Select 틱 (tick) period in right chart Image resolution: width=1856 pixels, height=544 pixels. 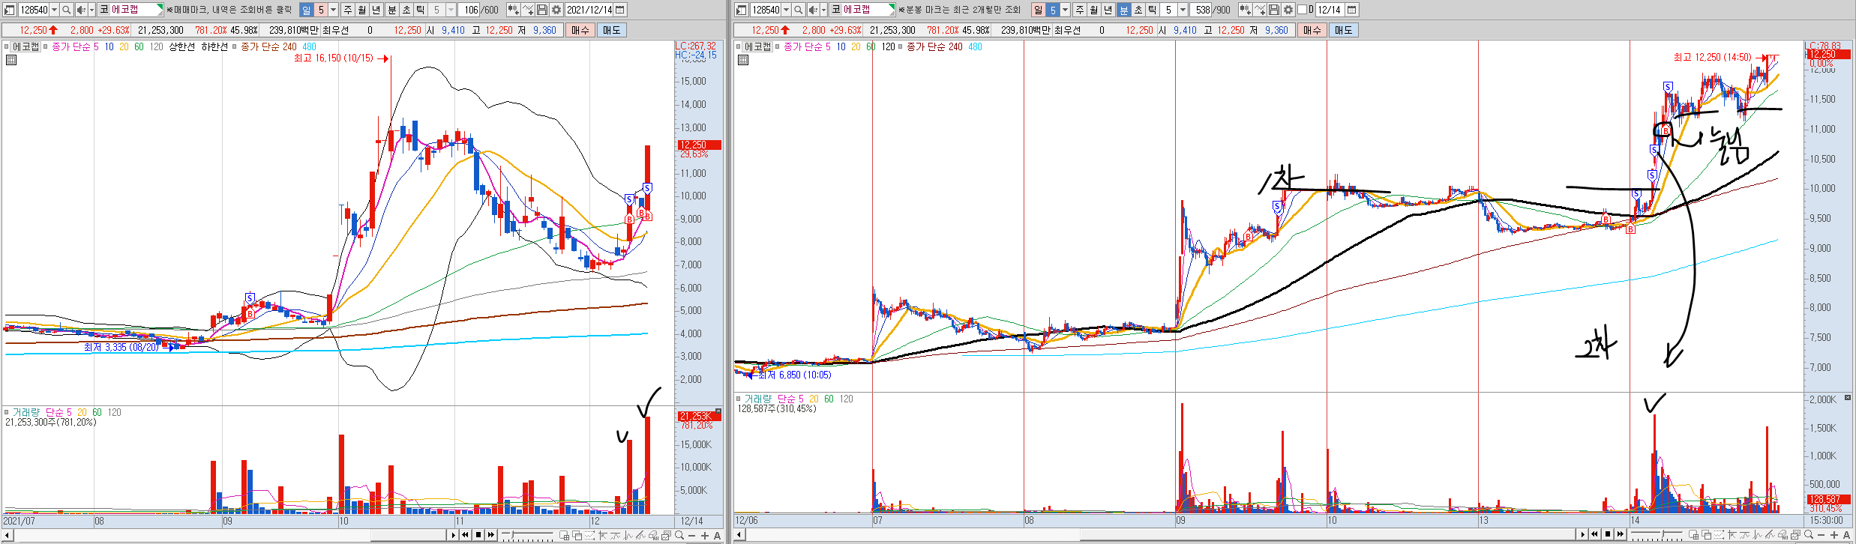(x=1152, y=10)
